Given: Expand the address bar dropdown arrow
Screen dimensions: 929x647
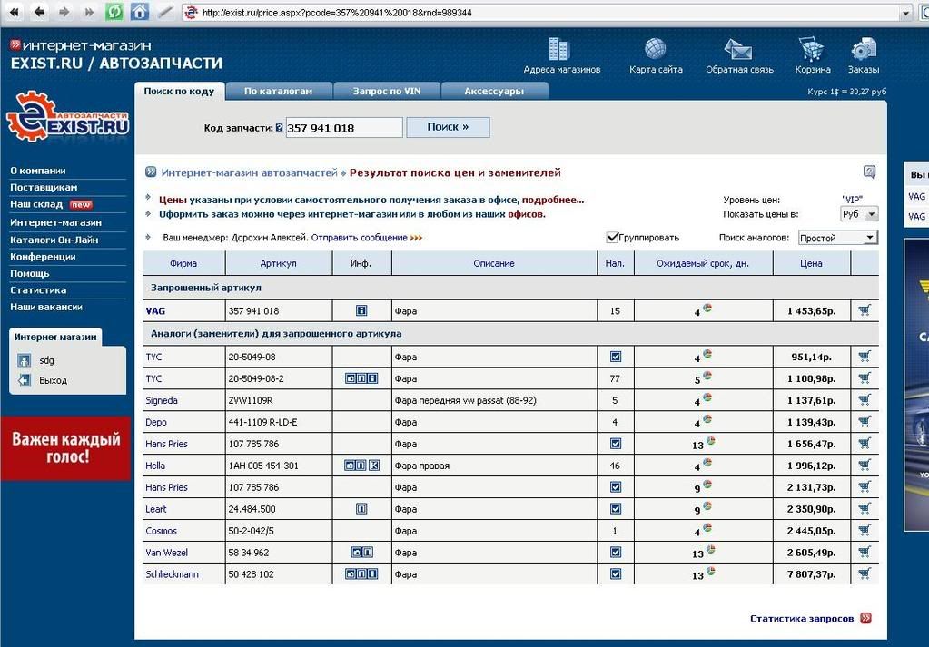Looking at the screenshot, I should [906, 13].
